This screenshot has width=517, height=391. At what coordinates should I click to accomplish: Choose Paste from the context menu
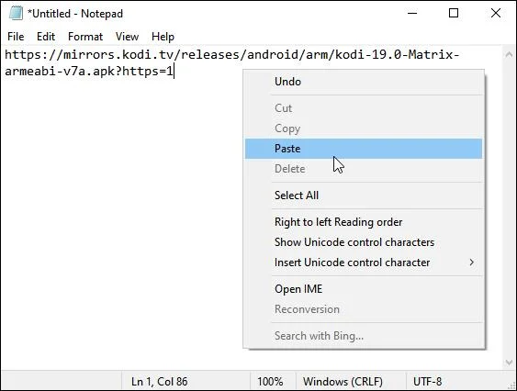(x=364, y=149)
